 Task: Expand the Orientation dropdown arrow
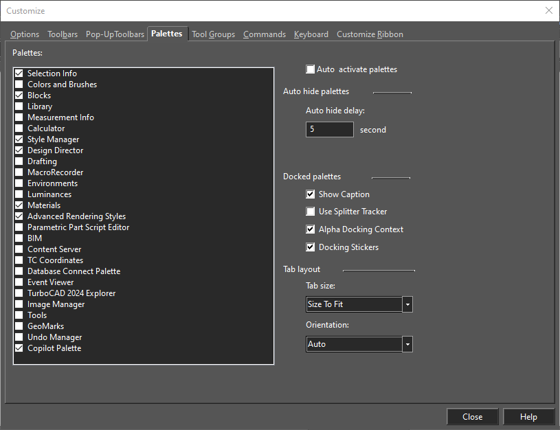click(x=407, y=344)
